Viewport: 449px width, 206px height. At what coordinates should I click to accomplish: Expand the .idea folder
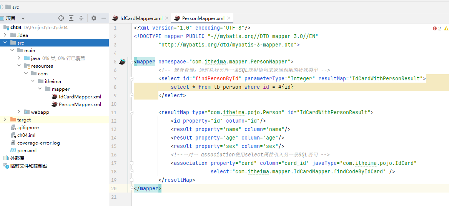[5, 35]
